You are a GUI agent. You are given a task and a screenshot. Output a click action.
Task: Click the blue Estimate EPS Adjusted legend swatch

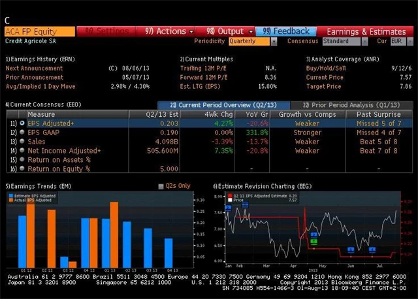[11, 196]
